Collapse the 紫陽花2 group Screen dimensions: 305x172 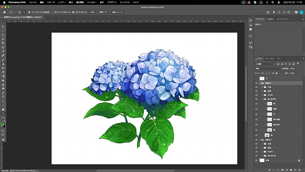pyautogui.click(x=260, y=140)
